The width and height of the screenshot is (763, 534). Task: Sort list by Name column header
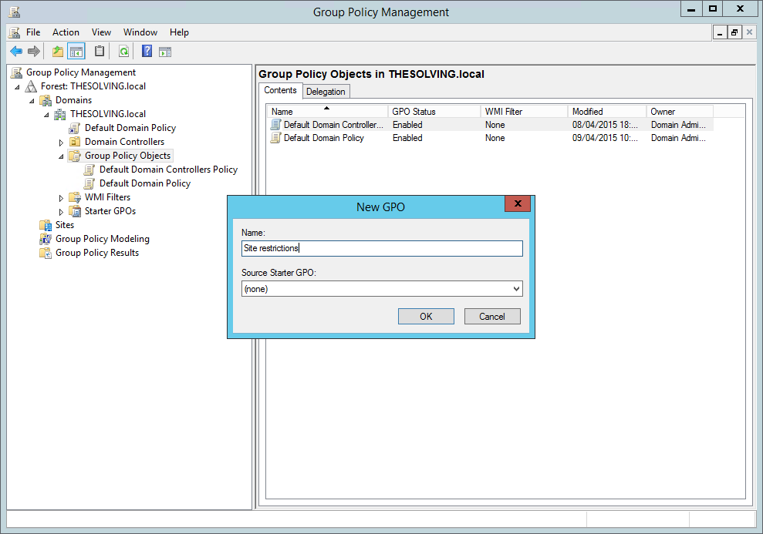point(327,111)
